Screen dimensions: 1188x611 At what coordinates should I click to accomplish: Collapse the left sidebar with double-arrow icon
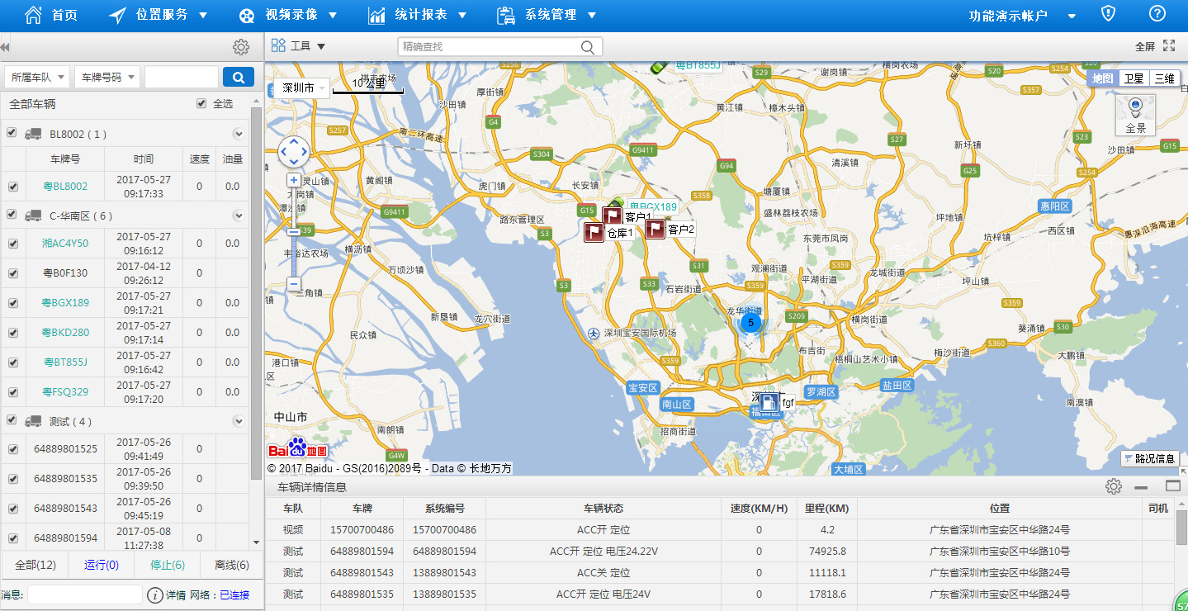click(x=5, y=47)
